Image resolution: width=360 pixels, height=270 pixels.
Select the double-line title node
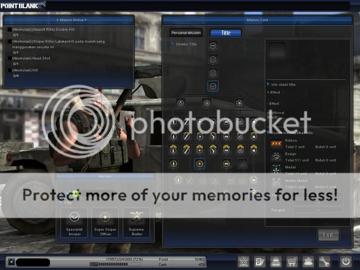point(213,59)
